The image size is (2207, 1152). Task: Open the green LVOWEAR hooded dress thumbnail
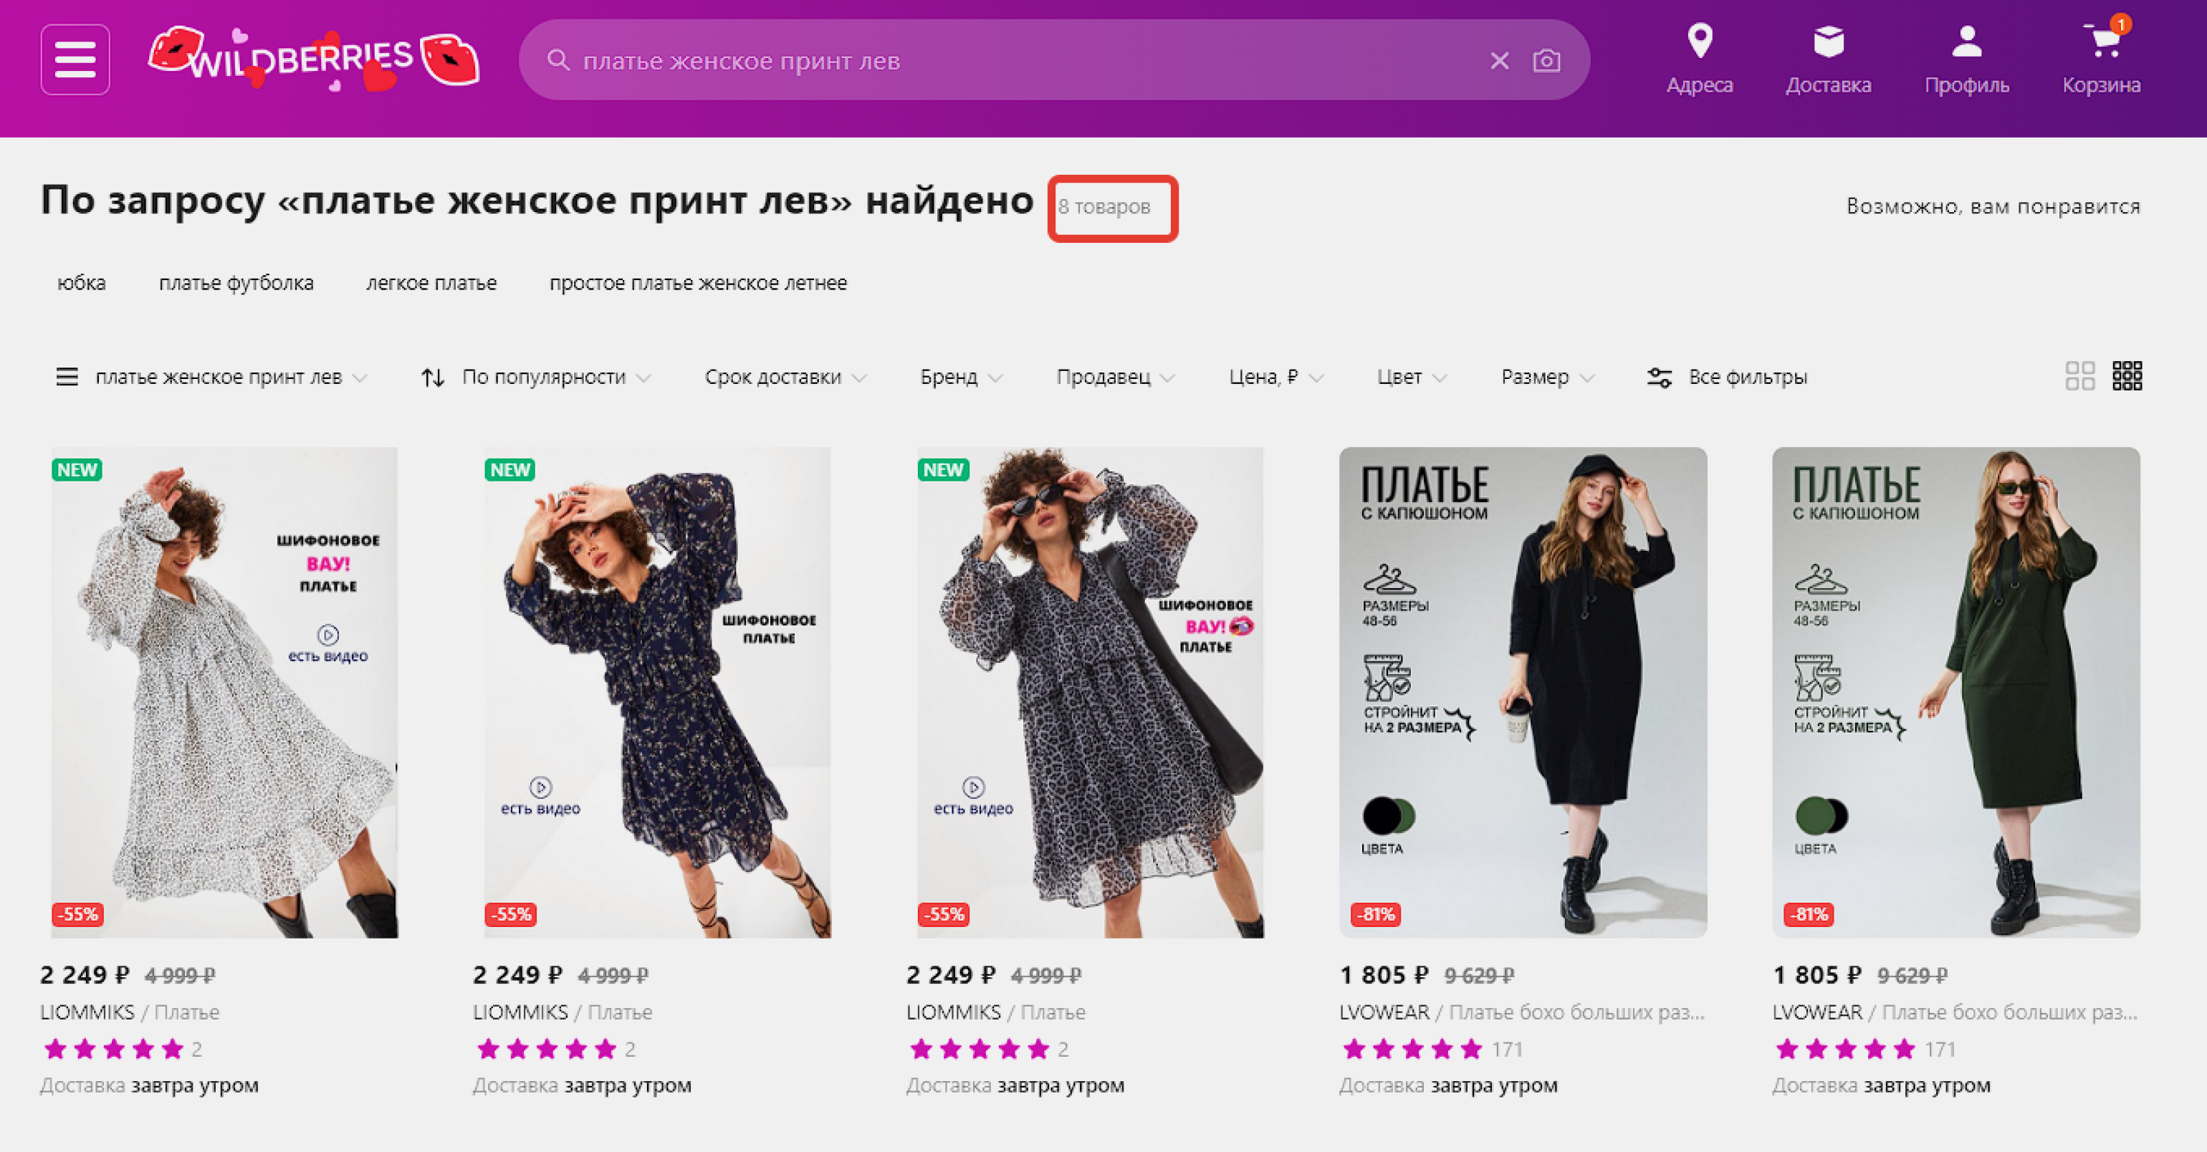tap(1956, 692)
